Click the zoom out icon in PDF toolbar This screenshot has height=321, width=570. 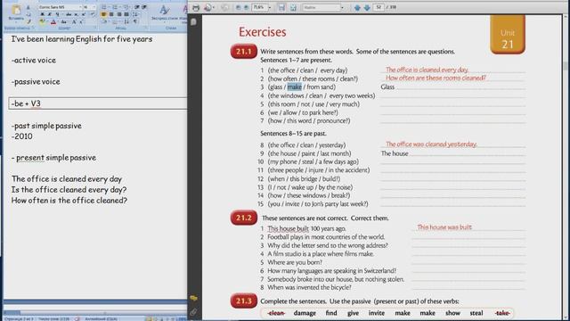pyautogui.click(x=238, y=7)
